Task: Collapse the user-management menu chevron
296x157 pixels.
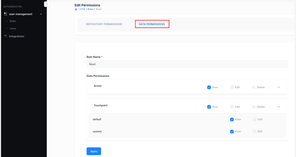Action: tap(41, 14)
